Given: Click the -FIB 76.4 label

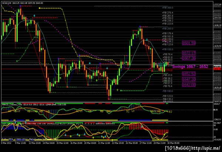Looking at the screenshot, I should (168, 86).
